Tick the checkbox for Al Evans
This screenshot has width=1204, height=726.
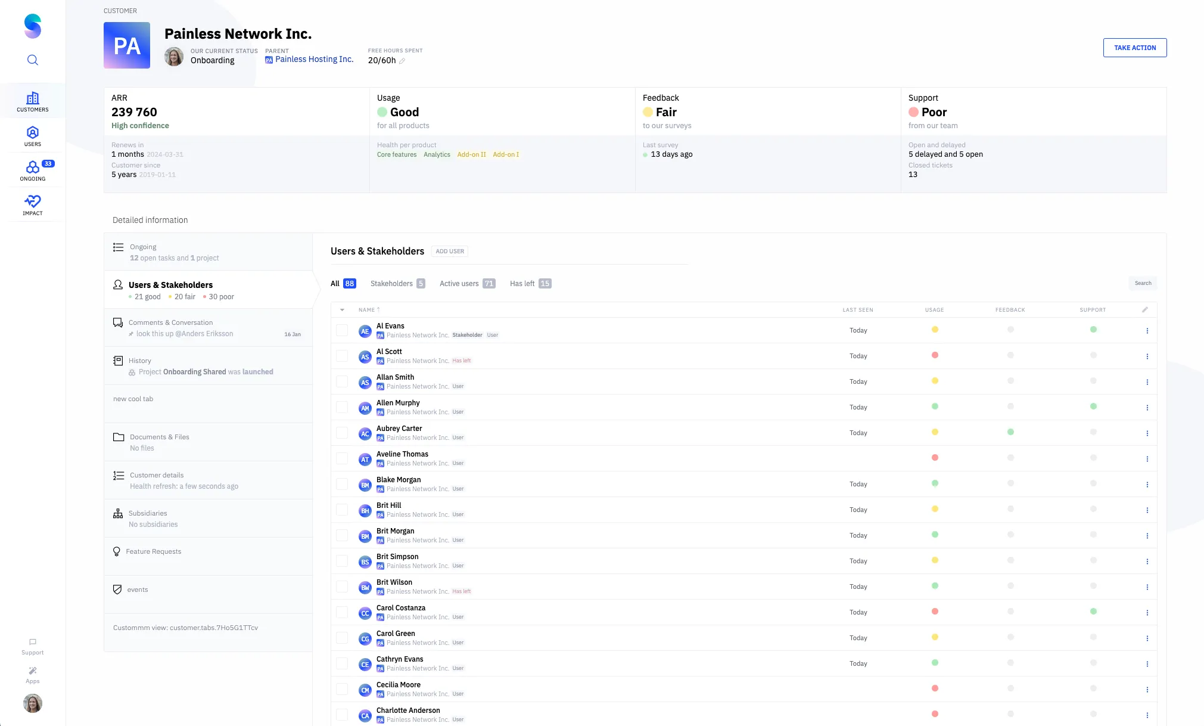coord(342,330)
